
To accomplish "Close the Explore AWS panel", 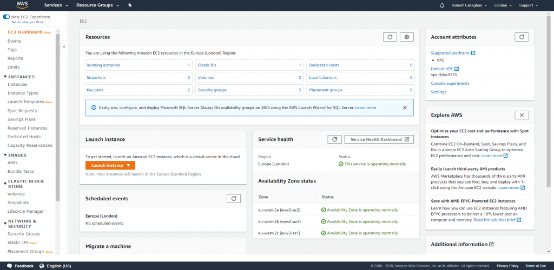I will (522, 115).
